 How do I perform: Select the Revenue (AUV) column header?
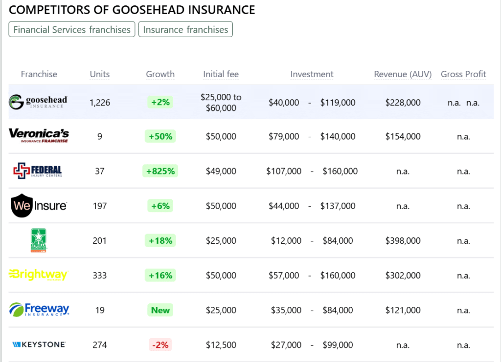[403, 74]
